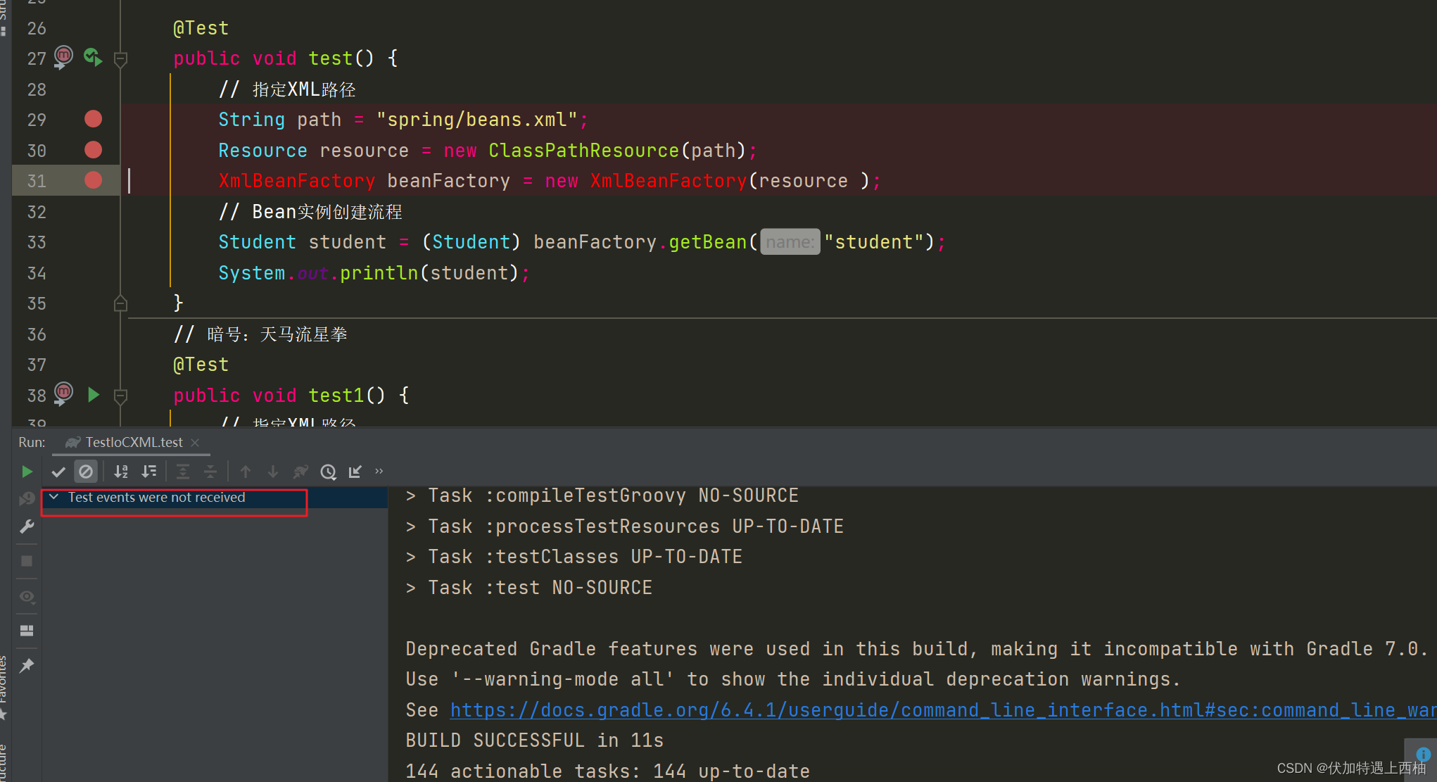Fold the test() method at line 27
Screen dimensions: 1437x782
(x=120, y=59)
